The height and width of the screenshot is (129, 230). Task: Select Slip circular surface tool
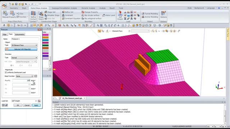pos(91,15)
